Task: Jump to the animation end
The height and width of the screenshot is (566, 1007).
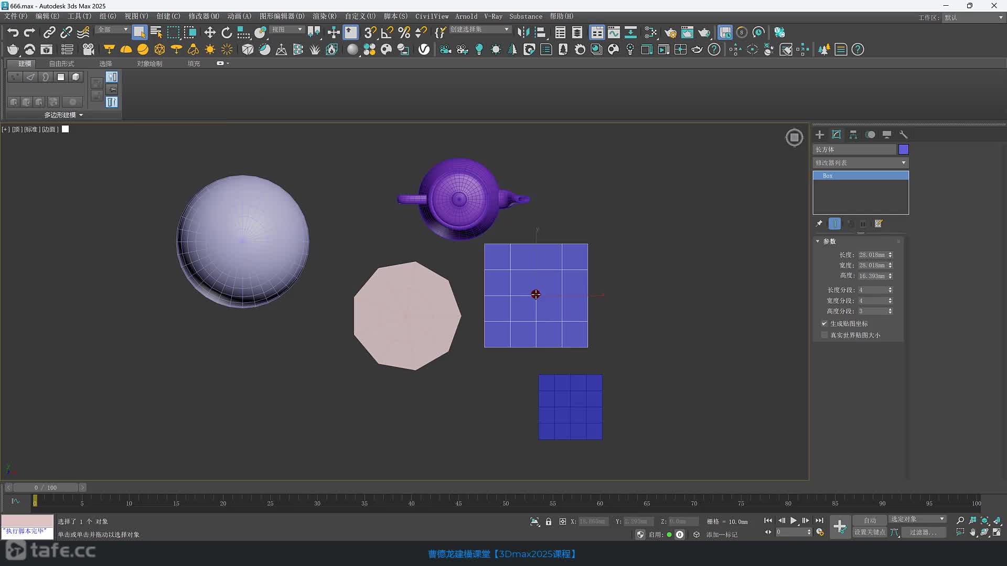Action: pos(819,520)
